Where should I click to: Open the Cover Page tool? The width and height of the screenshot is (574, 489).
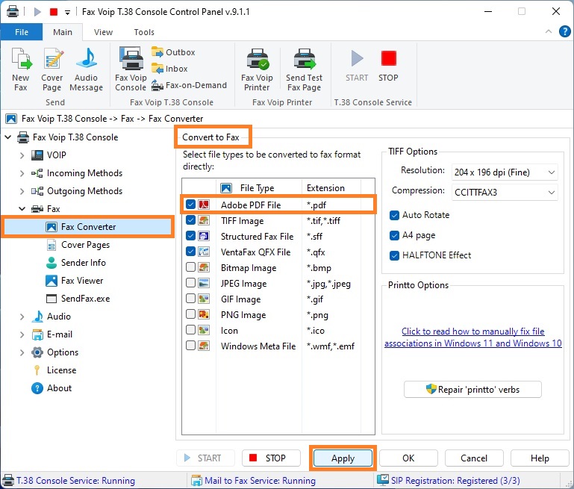(x=52, y=69)
